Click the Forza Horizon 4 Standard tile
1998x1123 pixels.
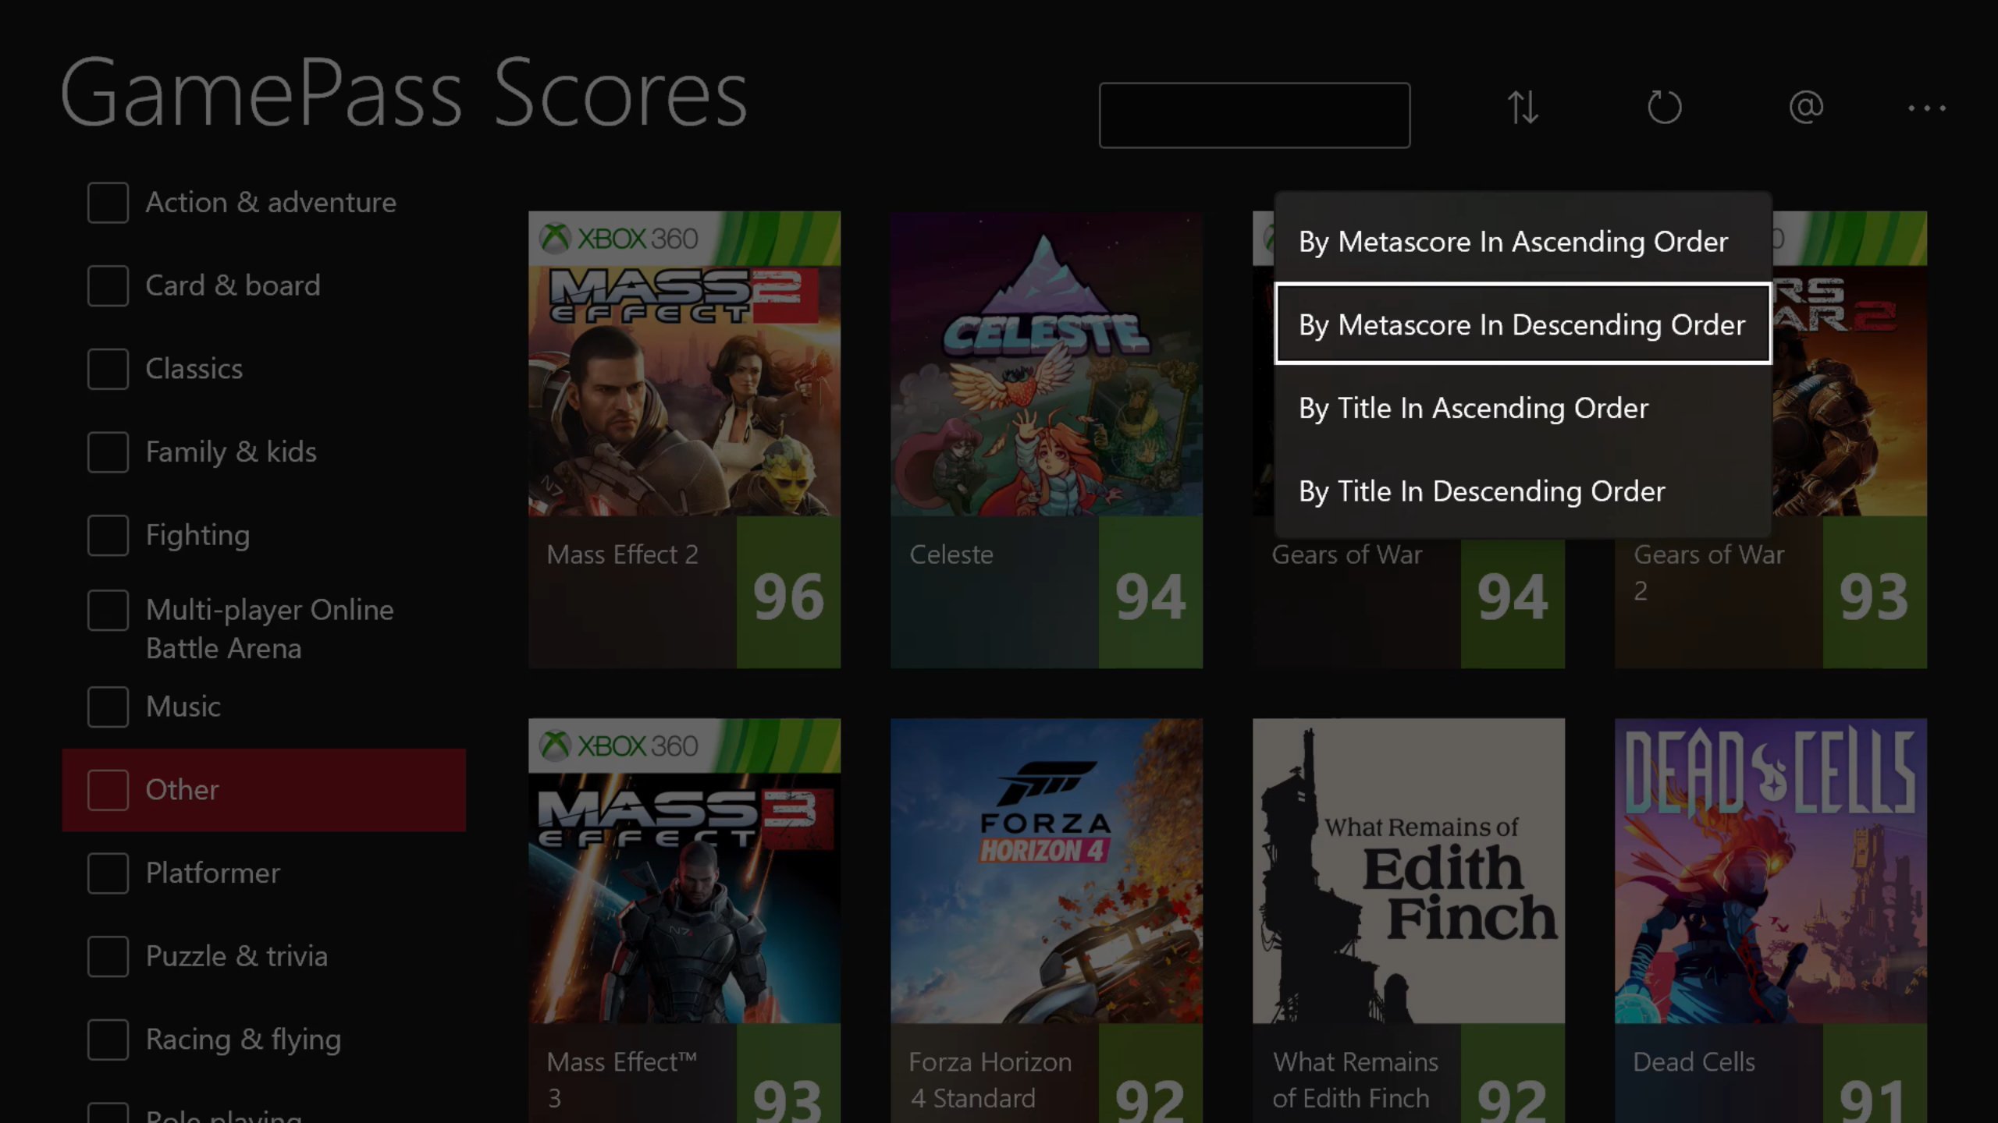tap(1046, 897)
